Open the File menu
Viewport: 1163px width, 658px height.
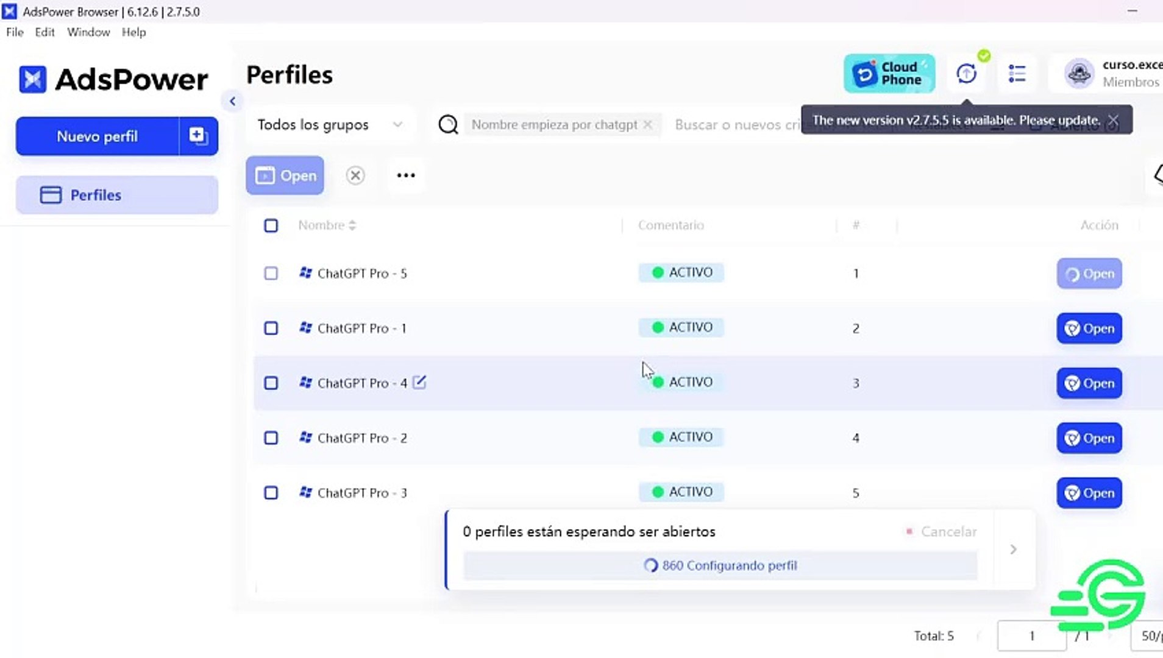click(x=15, y=32)
